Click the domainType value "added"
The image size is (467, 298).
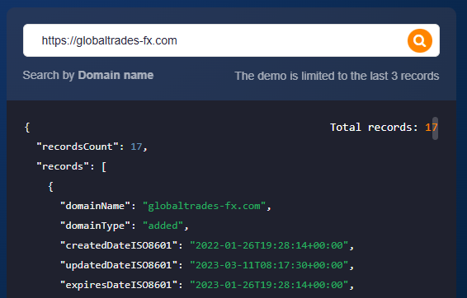tap(163, 226)
